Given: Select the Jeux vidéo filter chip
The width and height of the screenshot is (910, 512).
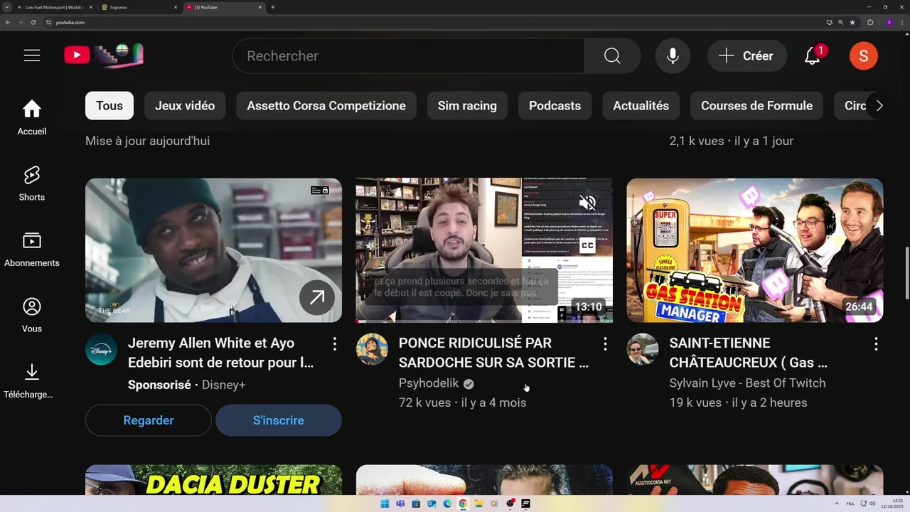Looking at the screenshot, I should [x=185, y=106].
